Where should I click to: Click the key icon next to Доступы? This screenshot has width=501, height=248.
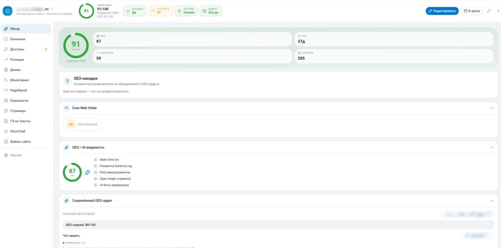point(46,49)
